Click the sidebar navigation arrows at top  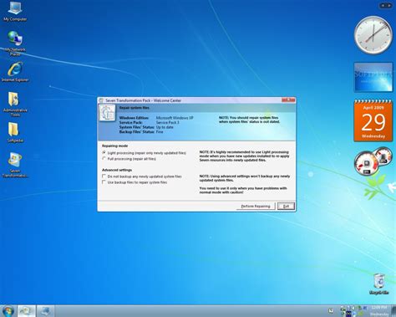tap(385, 5)
